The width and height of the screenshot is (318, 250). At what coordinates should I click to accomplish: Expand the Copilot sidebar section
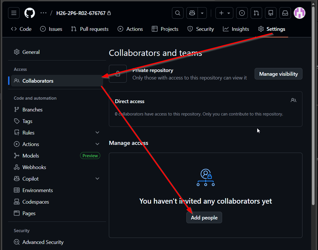(x=97, y=179)
